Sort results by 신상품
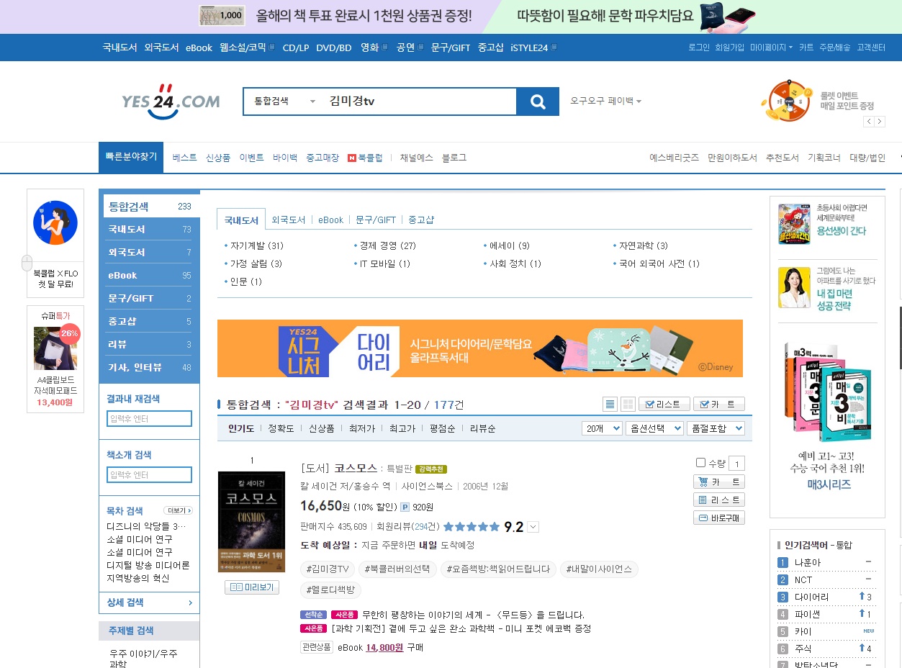Screen dimensions: 902x668 [x=321, y=428]
